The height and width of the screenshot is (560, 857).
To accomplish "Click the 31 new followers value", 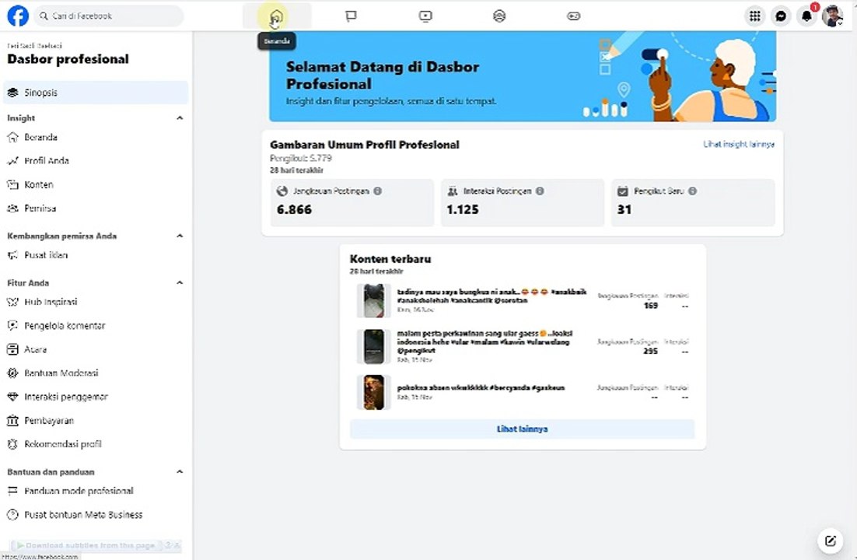I will point(624,209).
